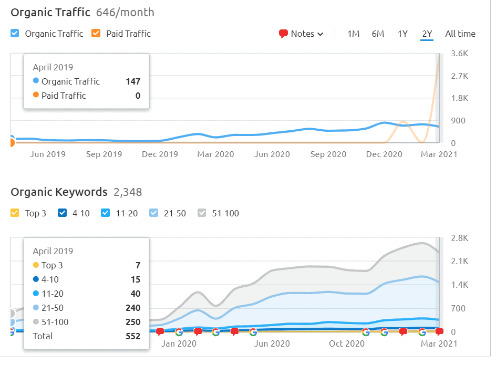This screenshot has width=496, height=365.
Task: Click Google marker nearest Oct 2020 label
Action: [366, 332]
